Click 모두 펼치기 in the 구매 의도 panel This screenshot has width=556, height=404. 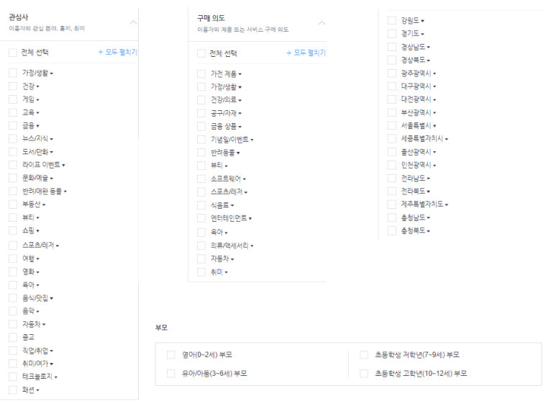point(306,53)
